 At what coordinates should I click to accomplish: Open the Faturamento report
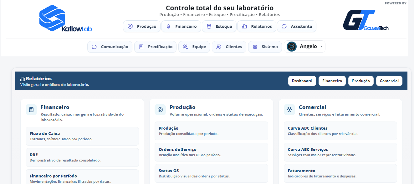click(x=340, y=173)
